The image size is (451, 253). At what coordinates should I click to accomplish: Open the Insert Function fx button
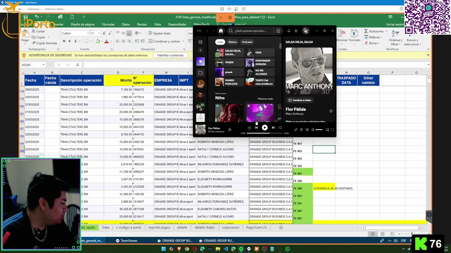click(78, 65)
